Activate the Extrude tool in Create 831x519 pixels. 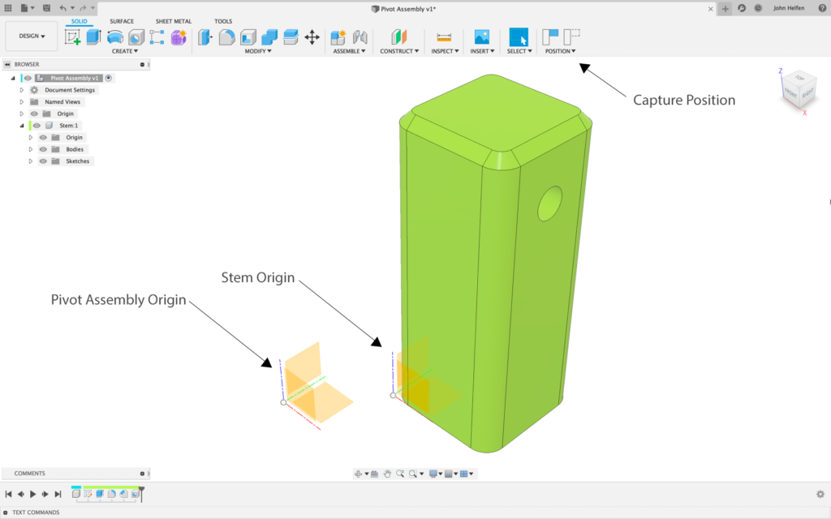[92, 37]
